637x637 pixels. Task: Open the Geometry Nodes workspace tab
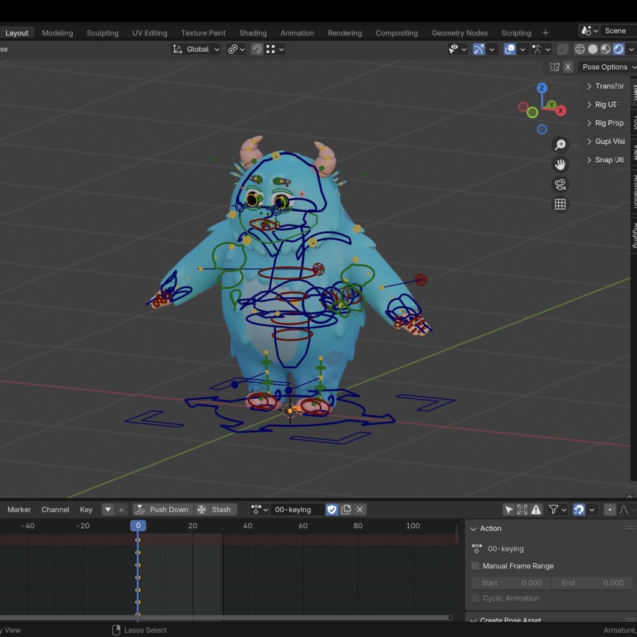(x=460, y=33)
